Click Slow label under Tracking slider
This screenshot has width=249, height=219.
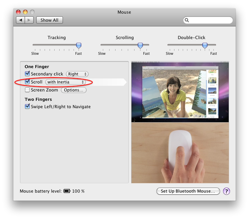35,53
